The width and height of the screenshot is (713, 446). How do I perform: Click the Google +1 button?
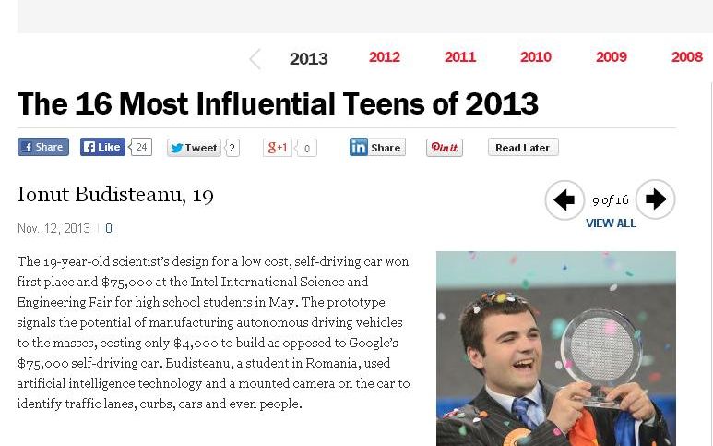tap(278, 148)
